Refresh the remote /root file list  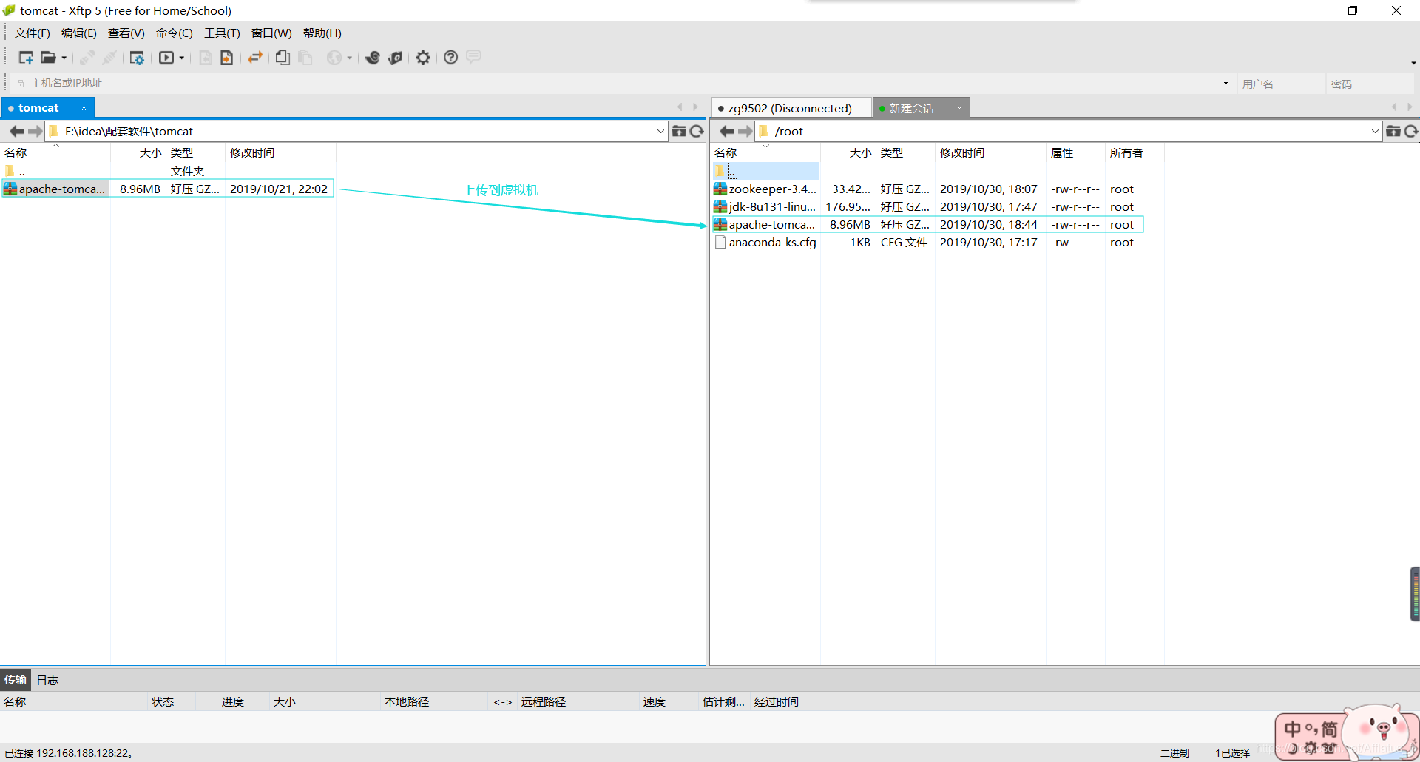point(1411,132)
